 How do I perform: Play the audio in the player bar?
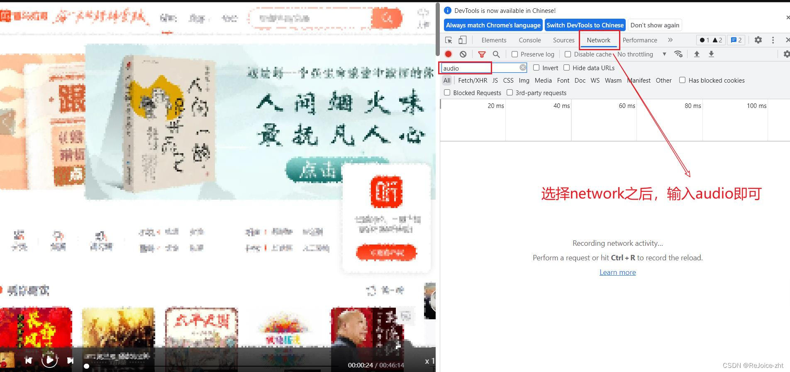point(49,360)
